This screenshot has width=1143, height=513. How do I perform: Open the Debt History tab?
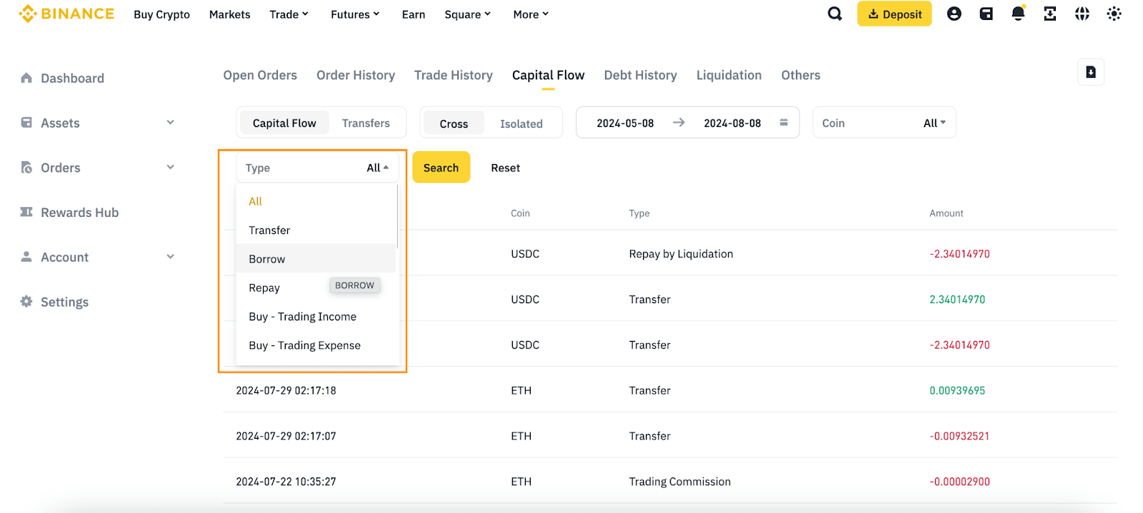[x=640, y=75]
